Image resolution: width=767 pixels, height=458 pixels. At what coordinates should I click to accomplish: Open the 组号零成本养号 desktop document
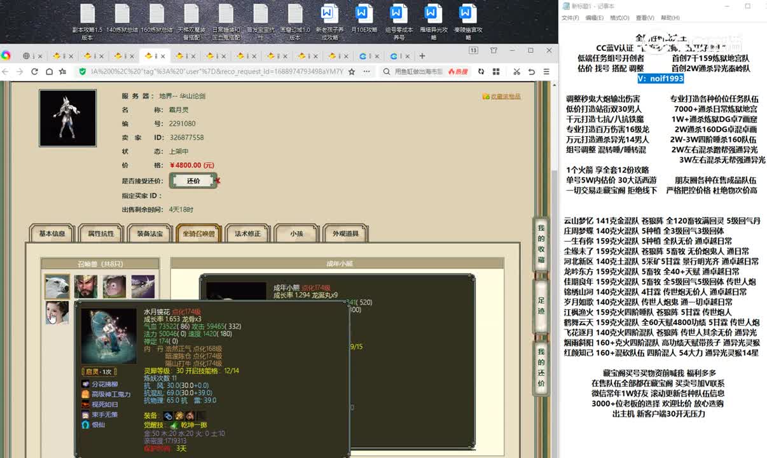coord(398,22)
